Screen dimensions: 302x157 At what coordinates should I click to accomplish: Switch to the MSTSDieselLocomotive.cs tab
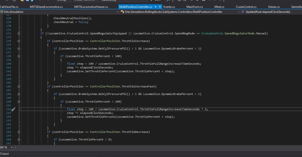pyautogui.click(x=46, y=6)
